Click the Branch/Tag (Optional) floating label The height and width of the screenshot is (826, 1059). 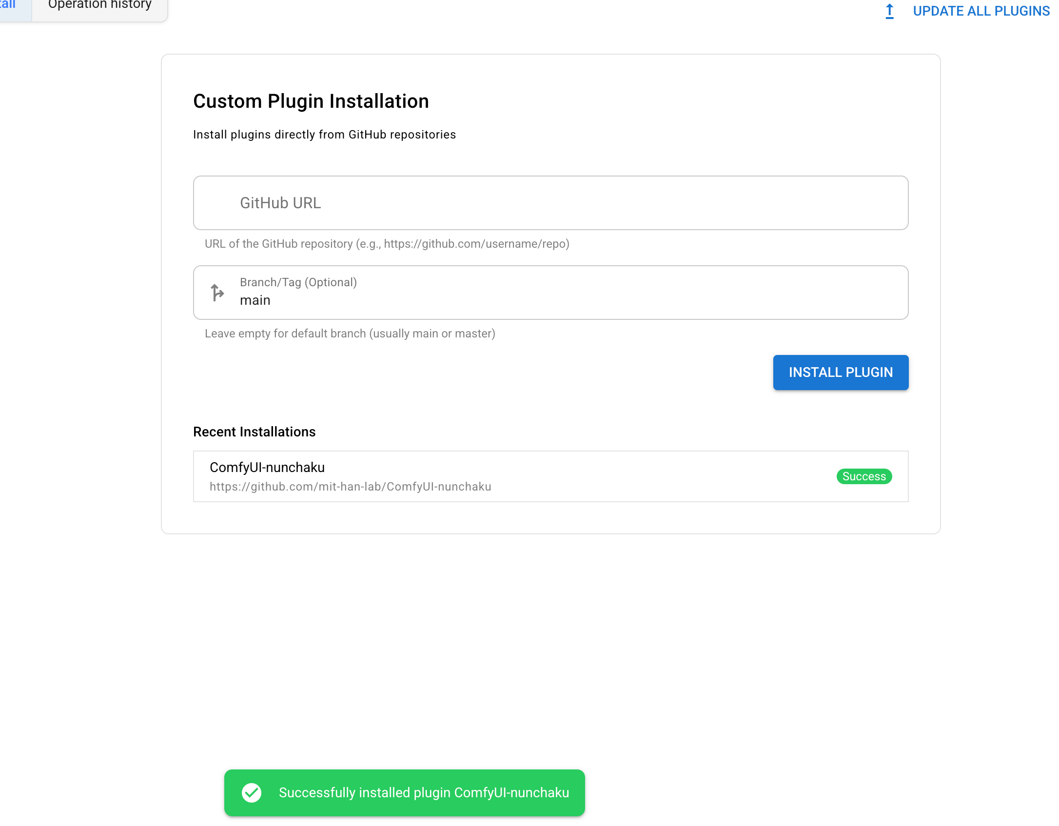tap(298, 282)
